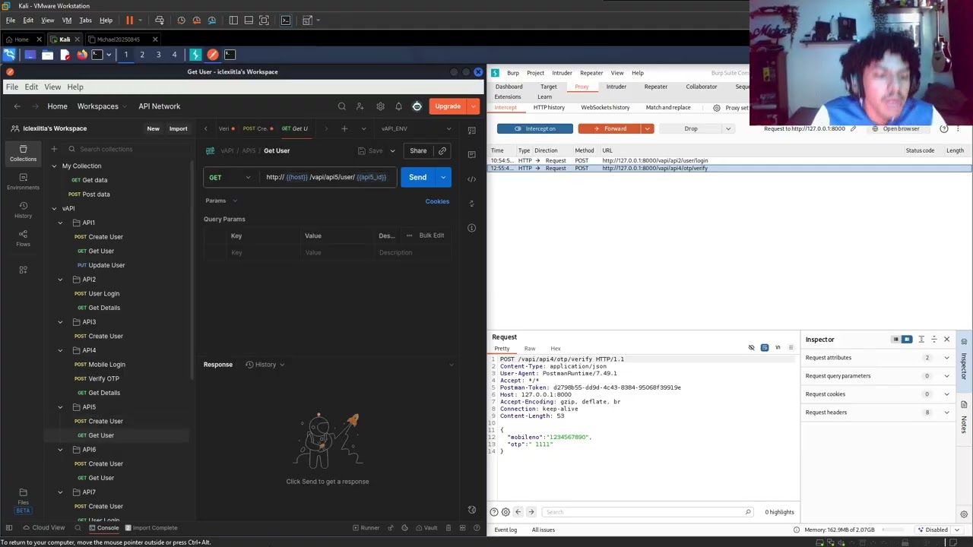Switch to the HTTP history sub-tab

tap(549, 108)
